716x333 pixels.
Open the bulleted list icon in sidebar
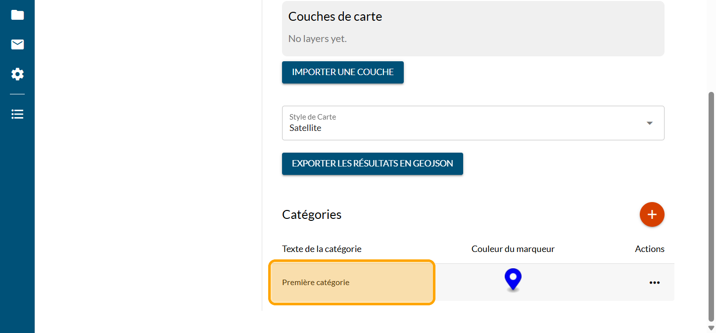click(17, 114)
